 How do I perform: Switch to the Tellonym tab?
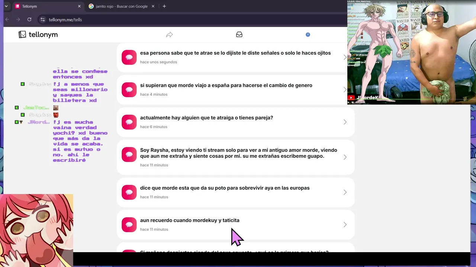tap(48, 6)
